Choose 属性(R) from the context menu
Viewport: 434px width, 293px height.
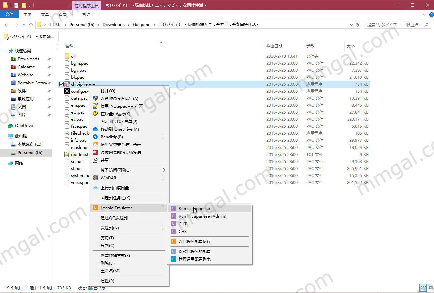107,281
